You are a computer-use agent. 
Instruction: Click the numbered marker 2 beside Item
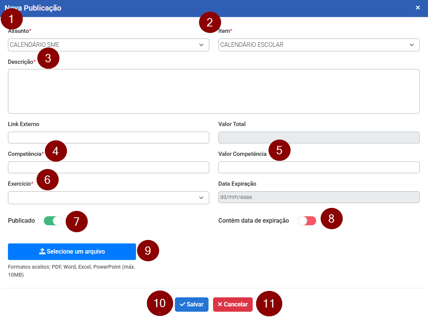point(210,23)
